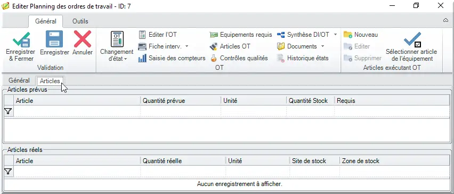Viewport: 454px width, 194px height.
Task: Click the Enregistrer & Fermer icon
Action: point(21,39)
